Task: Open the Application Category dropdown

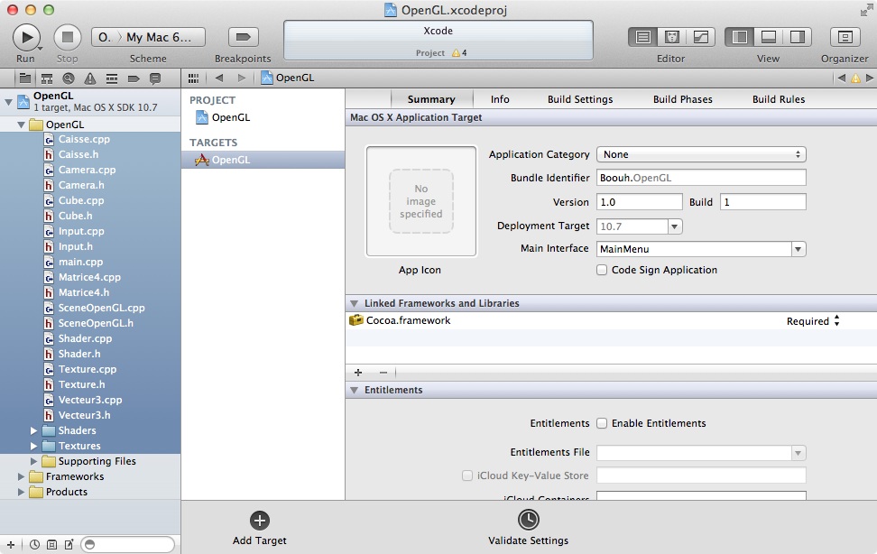Action: pos(700,154)
